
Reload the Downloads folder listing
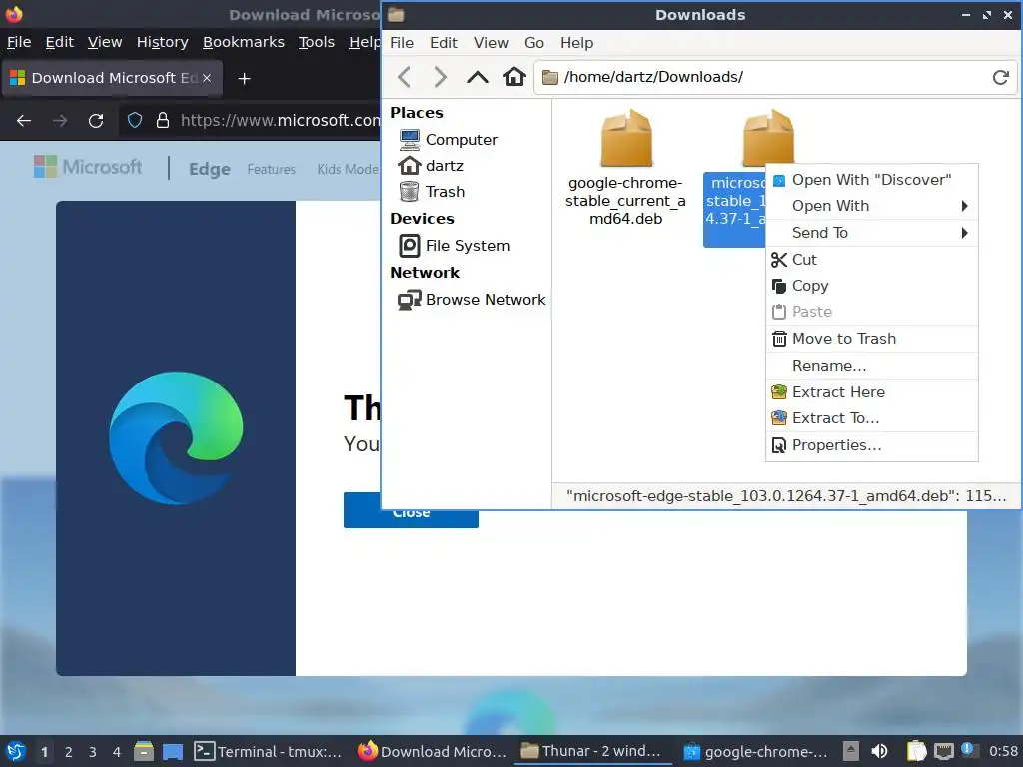click(x=1000, y=77)
